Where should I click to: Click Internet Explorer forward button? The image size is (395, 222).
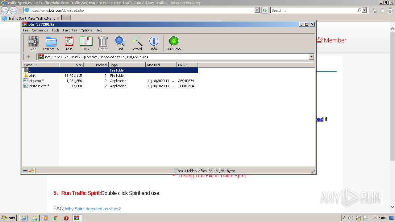pos(13,10)
